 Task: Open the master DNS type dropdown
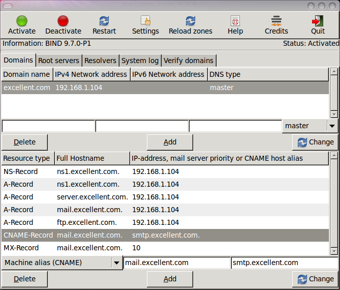(x=310, y=126)
